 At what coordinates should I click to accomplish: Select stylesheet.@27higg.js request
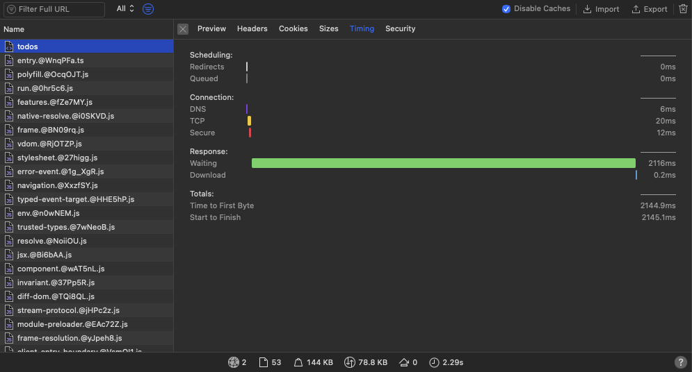[86, 158]
